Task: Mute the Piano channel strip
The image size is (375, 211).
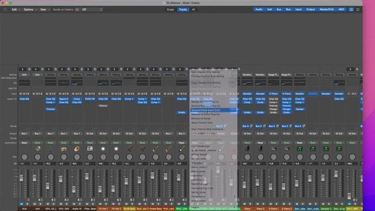Action: pos(244,204)
